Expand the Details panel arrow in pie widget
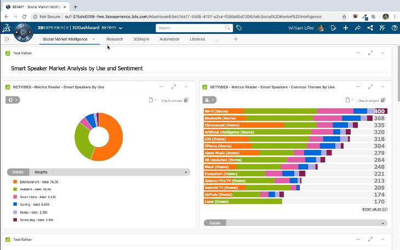 [187, 172]
